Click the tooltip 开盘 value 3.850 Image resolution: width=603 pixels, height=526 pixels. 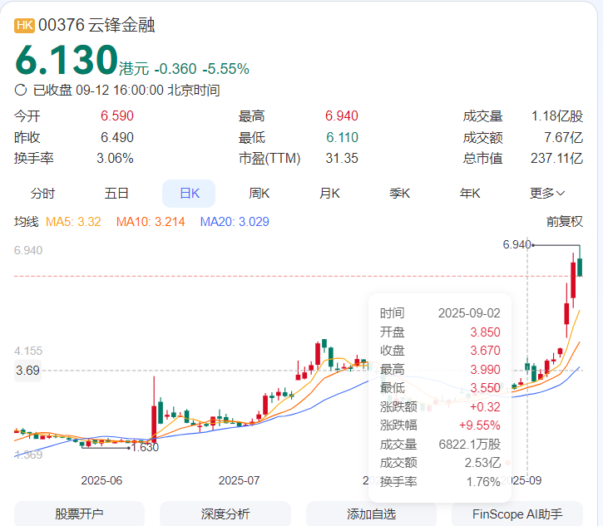(x=486, y=332)
